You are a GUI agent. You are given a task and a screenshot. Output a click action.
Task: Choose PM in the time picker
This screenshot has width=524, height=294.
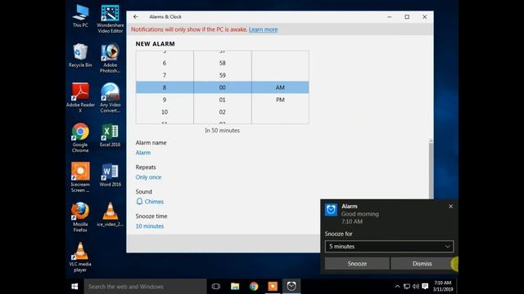tap(280, 100)
